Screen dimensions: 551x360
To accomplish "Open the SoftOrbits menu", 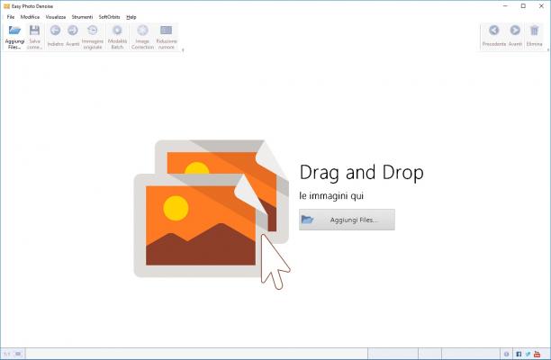I will point(109,17).
